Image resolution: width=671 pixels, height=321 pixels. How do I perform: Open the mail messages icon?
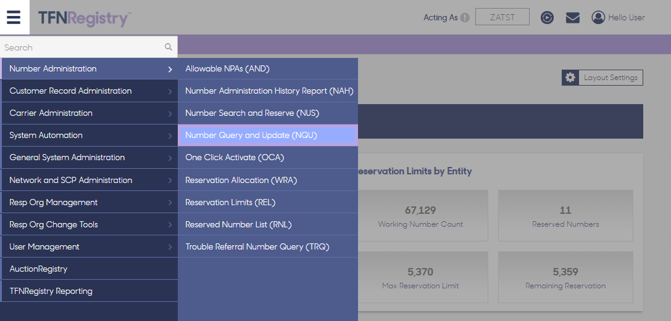573,17
